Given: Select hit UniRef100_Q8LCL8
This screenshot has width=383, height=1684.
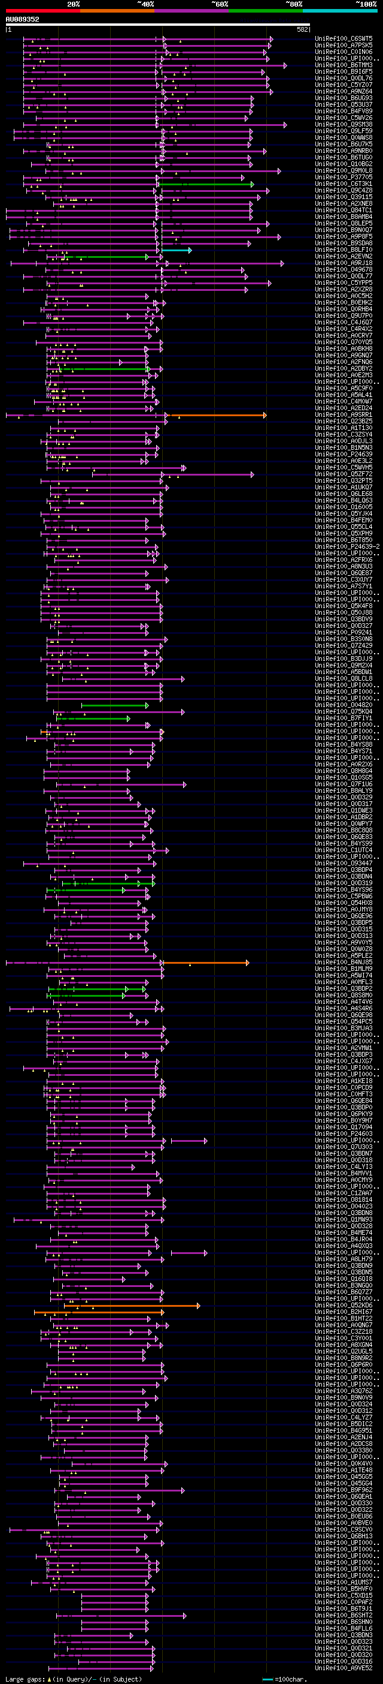Looking at the screenshot, I should coord(344,678).
